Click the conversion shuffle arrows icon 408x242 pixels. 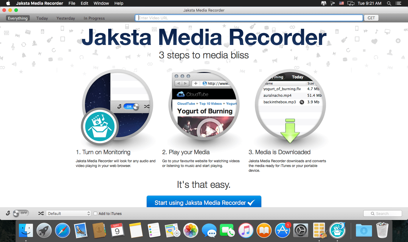pyautogui.click(x=41, y=213)
